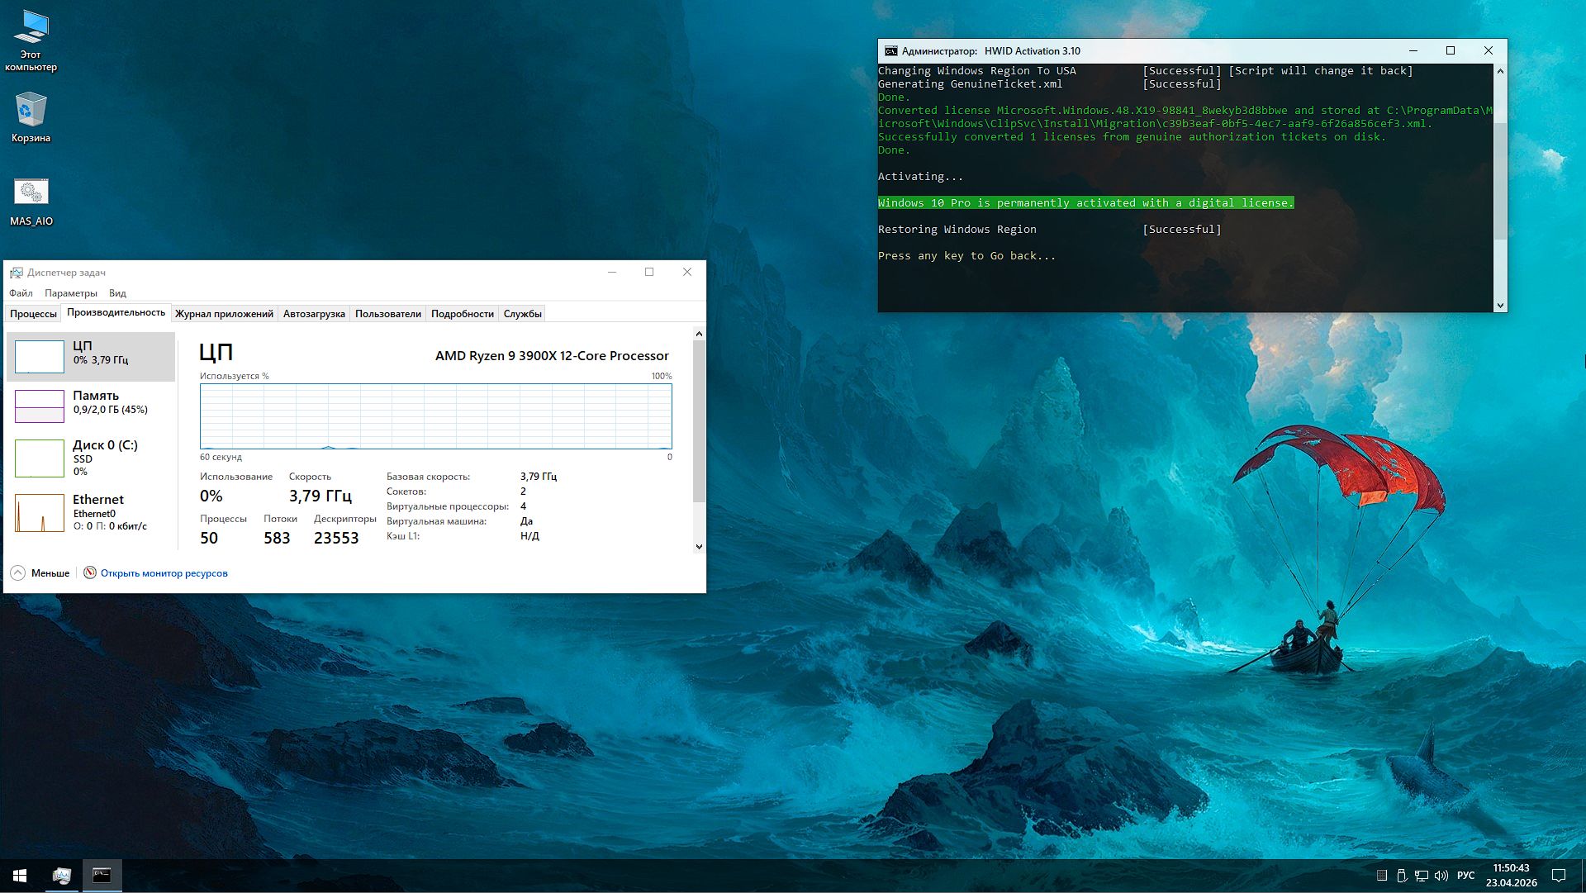Select Память in the performance sidebar
The width and height of the screenshot is (1586, 893).
(x=91, y=401)
